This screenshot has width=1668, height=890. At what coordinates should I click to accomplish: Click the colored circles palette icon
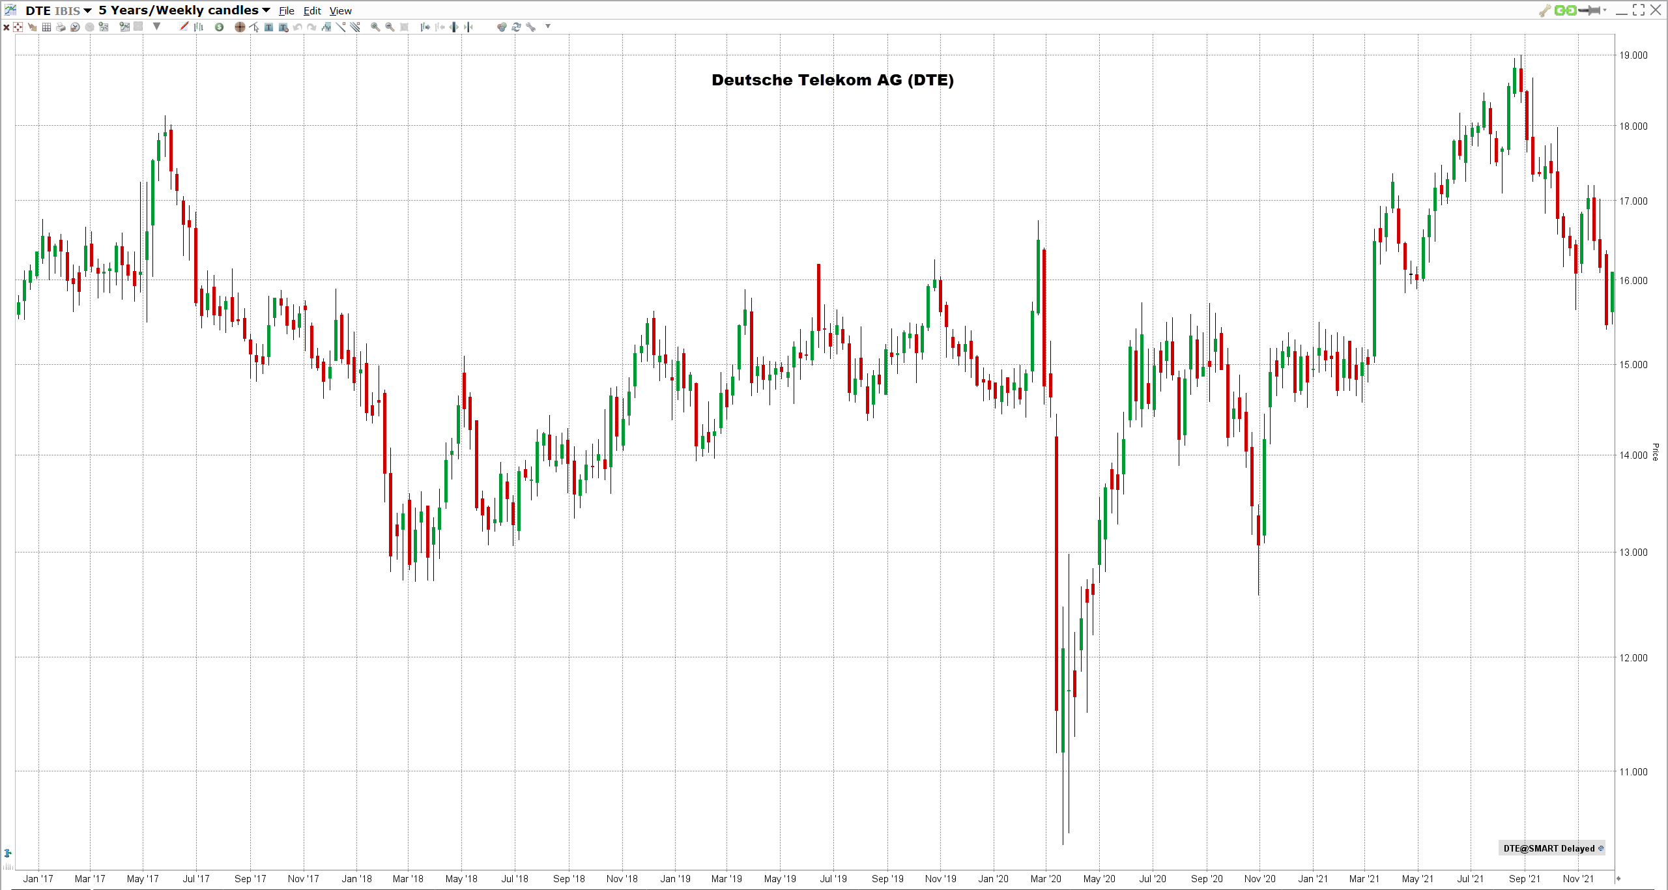[x=502, y=27]
